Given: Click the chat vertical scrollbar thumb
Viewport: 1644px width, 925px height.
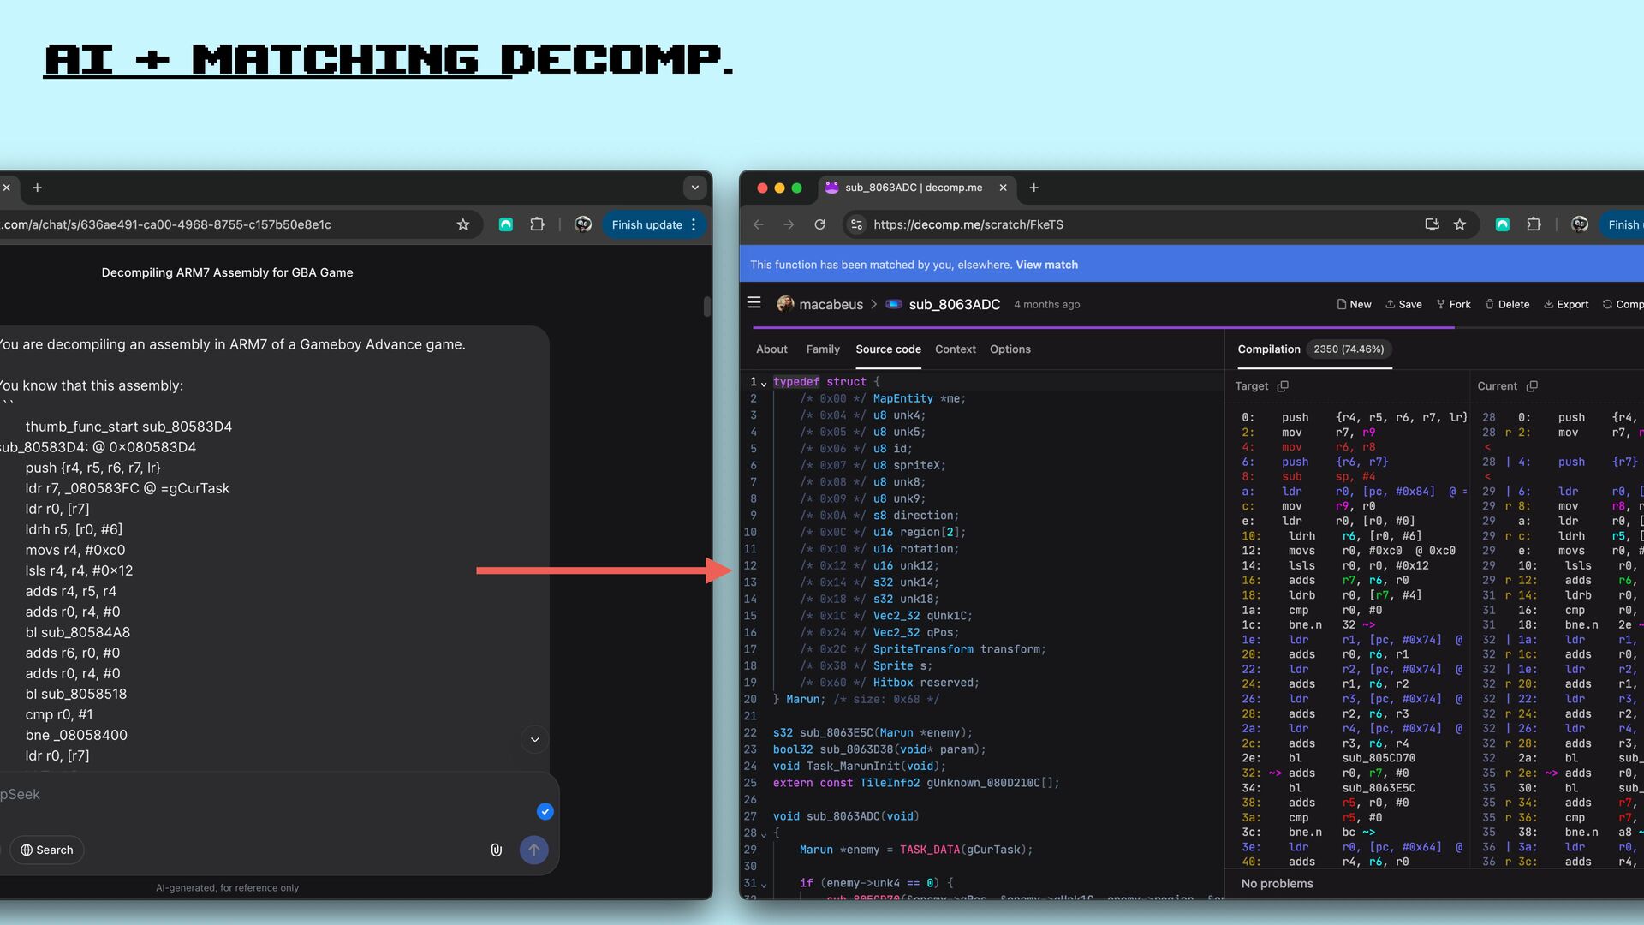Looking at the screenshot, I should click(x=706, y=307).
